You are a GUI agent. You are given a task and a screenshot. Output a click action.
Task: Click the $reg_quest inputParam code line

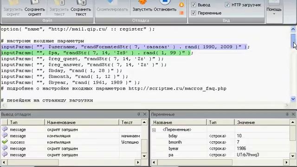point(82,59)
